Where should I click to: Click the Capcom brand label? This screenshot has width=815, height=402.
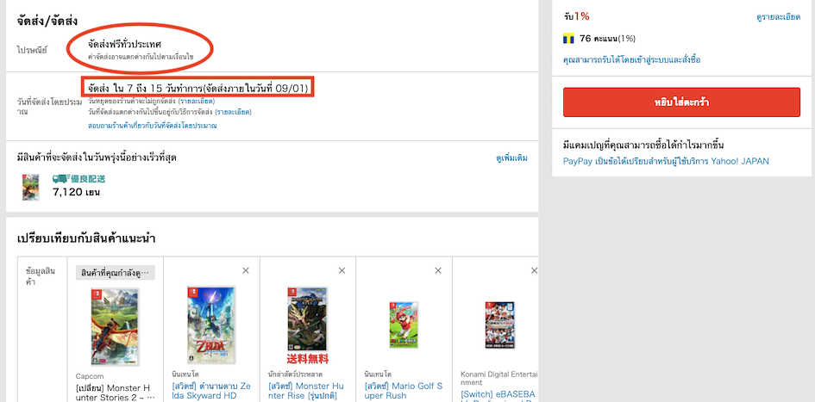90,376
